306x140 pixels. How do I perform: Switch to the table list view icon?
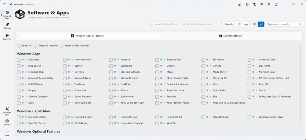pos(254,24)
